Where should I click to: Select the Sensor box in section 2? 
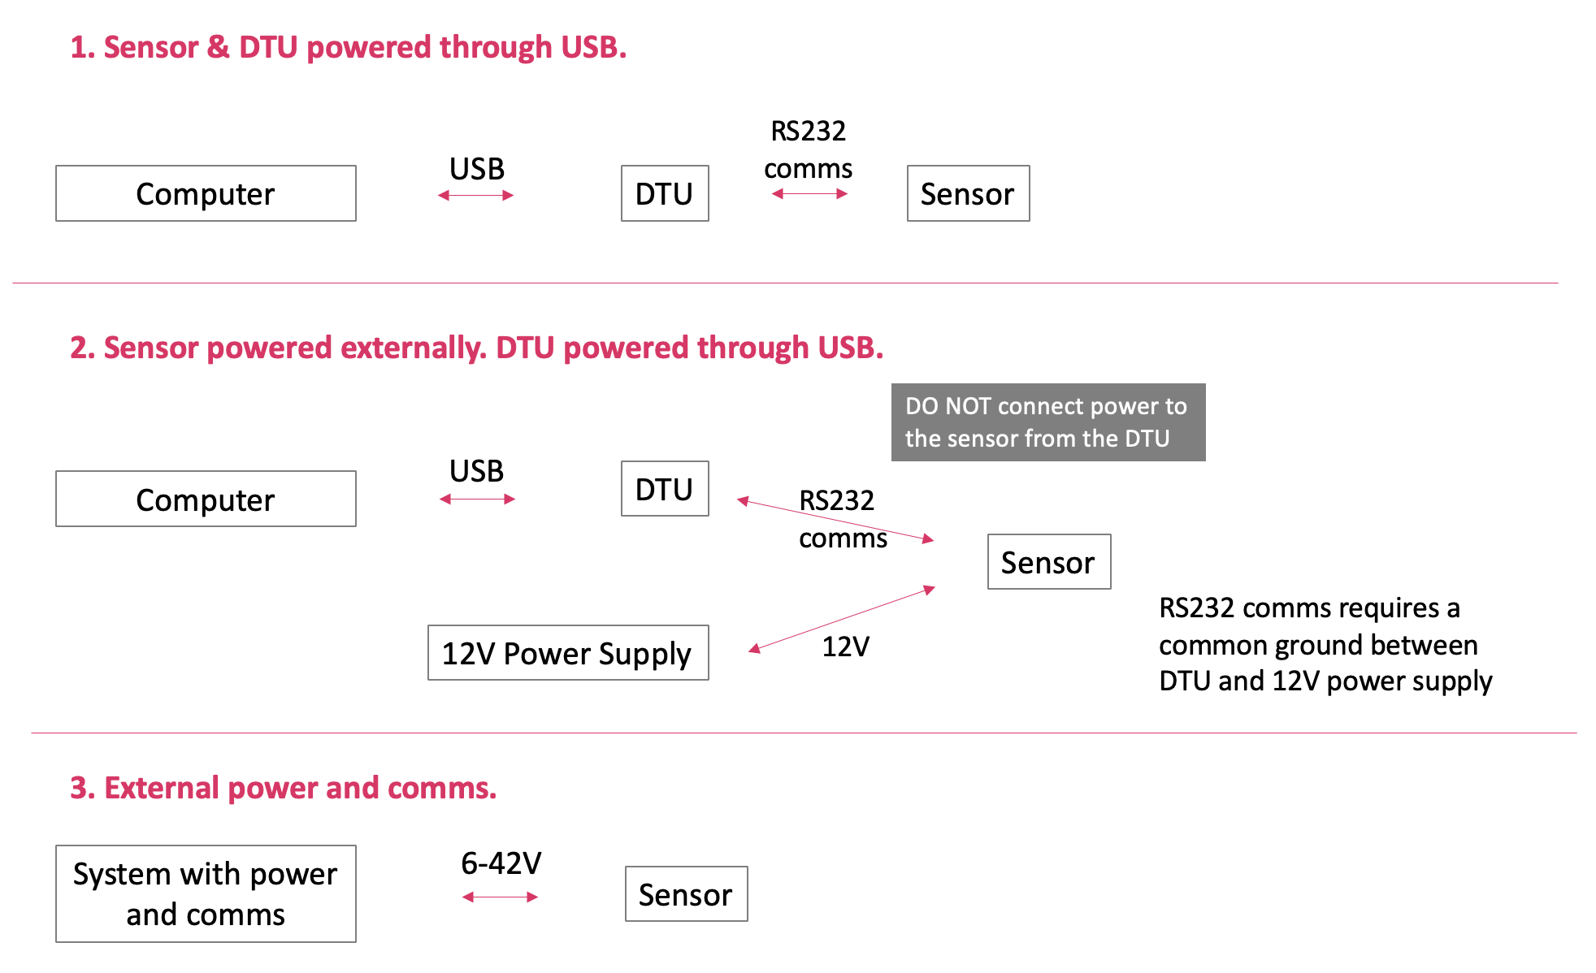click(x=1048, y=562)
